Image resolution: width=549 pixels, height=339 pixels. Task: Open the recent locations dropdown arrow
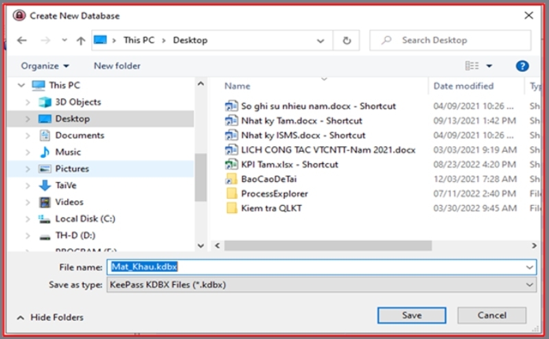tap(65, 40)
